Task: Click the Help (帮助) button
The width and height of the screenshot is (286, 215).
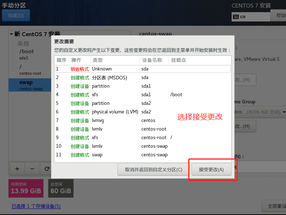Action: (278, 15)
